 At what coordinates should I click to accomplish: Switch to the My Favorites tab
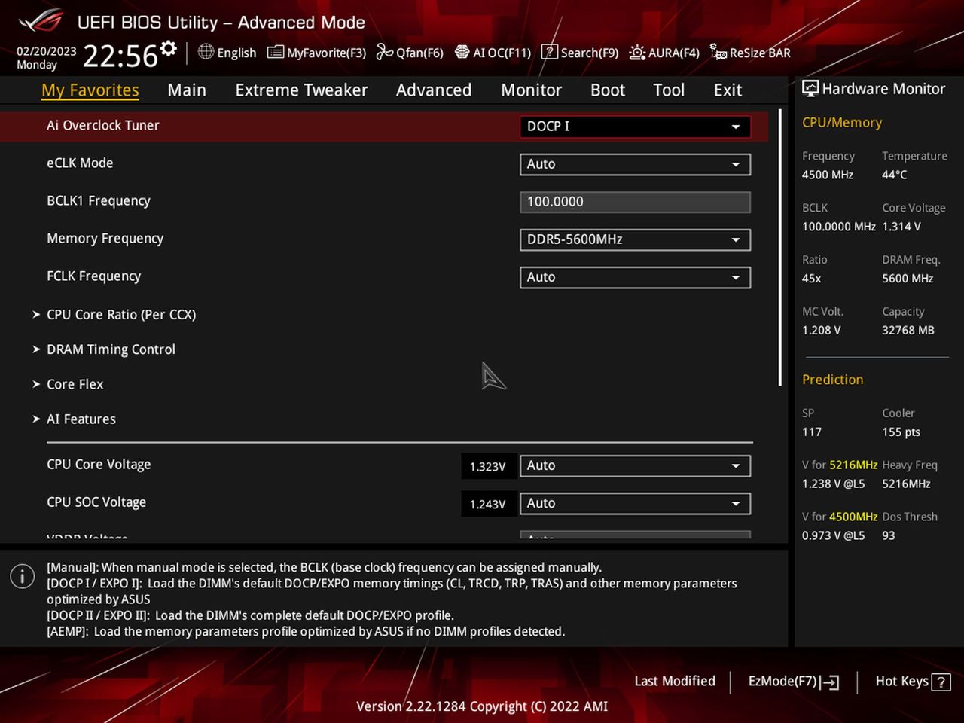pos(90,90)
